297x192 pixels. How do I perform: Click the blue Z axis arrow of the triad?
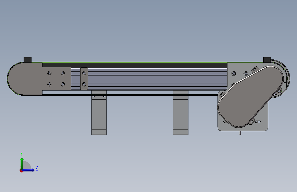[x=28, y=170]
